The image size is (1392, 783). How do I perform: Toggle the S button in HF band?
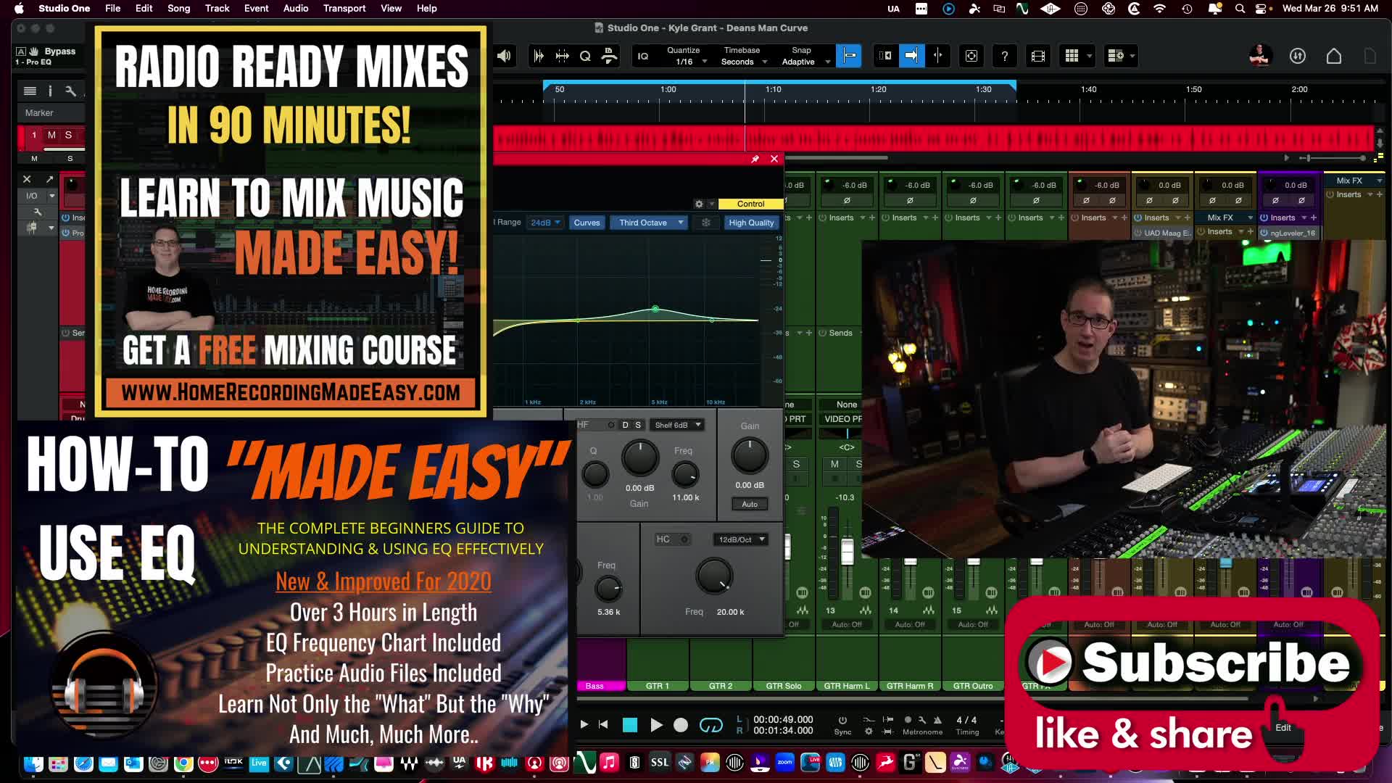tap(638, 425)
